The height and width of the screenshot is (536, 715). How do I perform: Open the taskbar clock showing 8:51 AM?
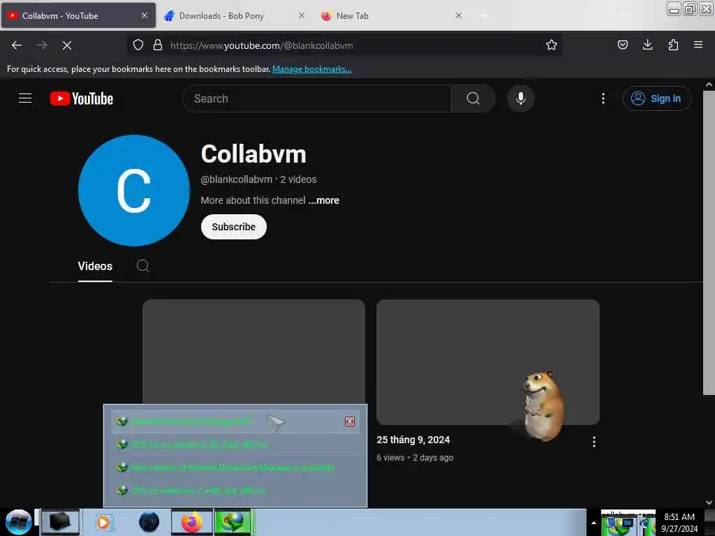click(x=679, y=523)
